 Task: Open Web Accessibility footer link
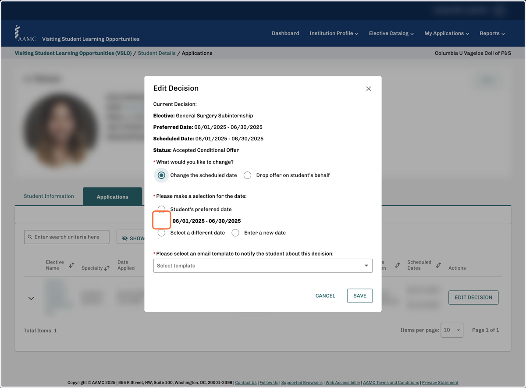[x=343, y=383]
